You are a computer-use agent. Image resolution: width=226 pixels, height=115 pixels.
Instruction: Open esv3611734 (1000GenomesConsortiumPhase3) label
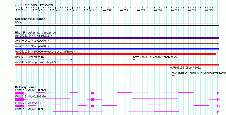coord(46,52)
